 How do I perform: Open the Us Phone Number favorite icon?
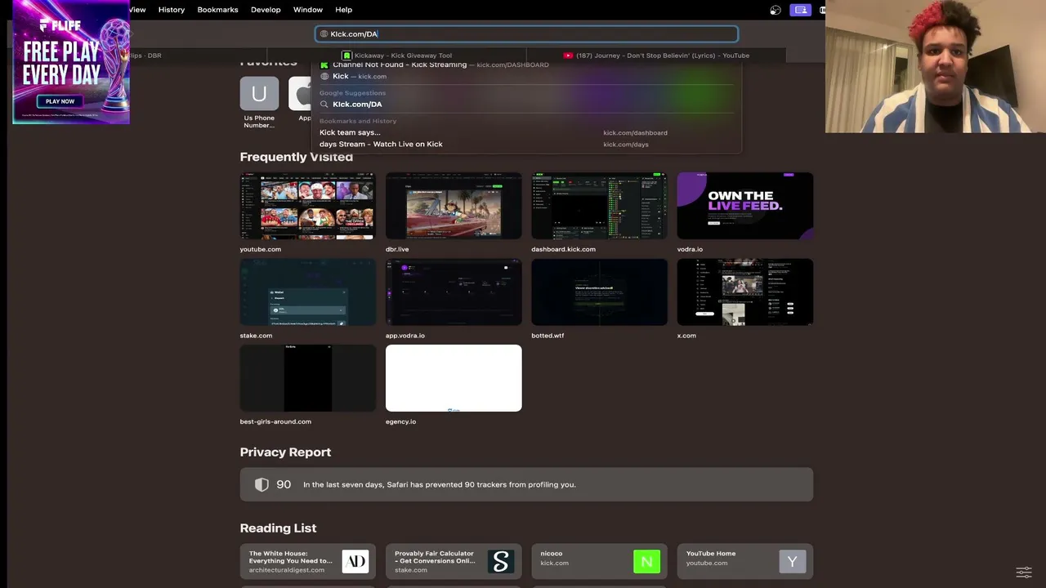259,93
